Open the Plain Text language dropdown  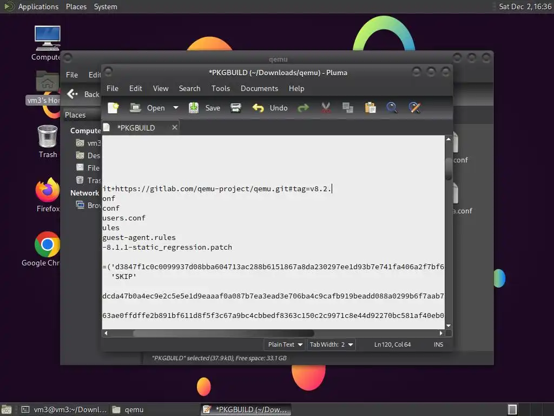(285, 344)
